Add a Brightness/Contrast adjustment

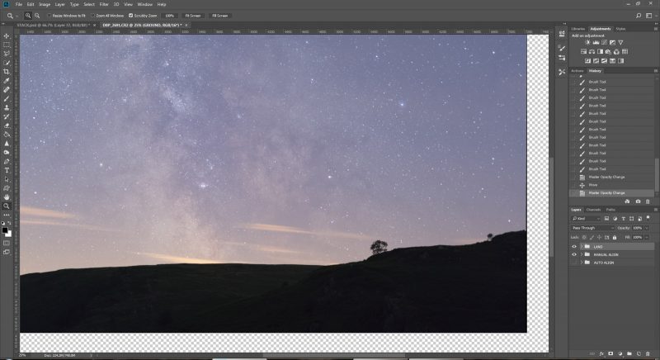(x=587, y=43)
